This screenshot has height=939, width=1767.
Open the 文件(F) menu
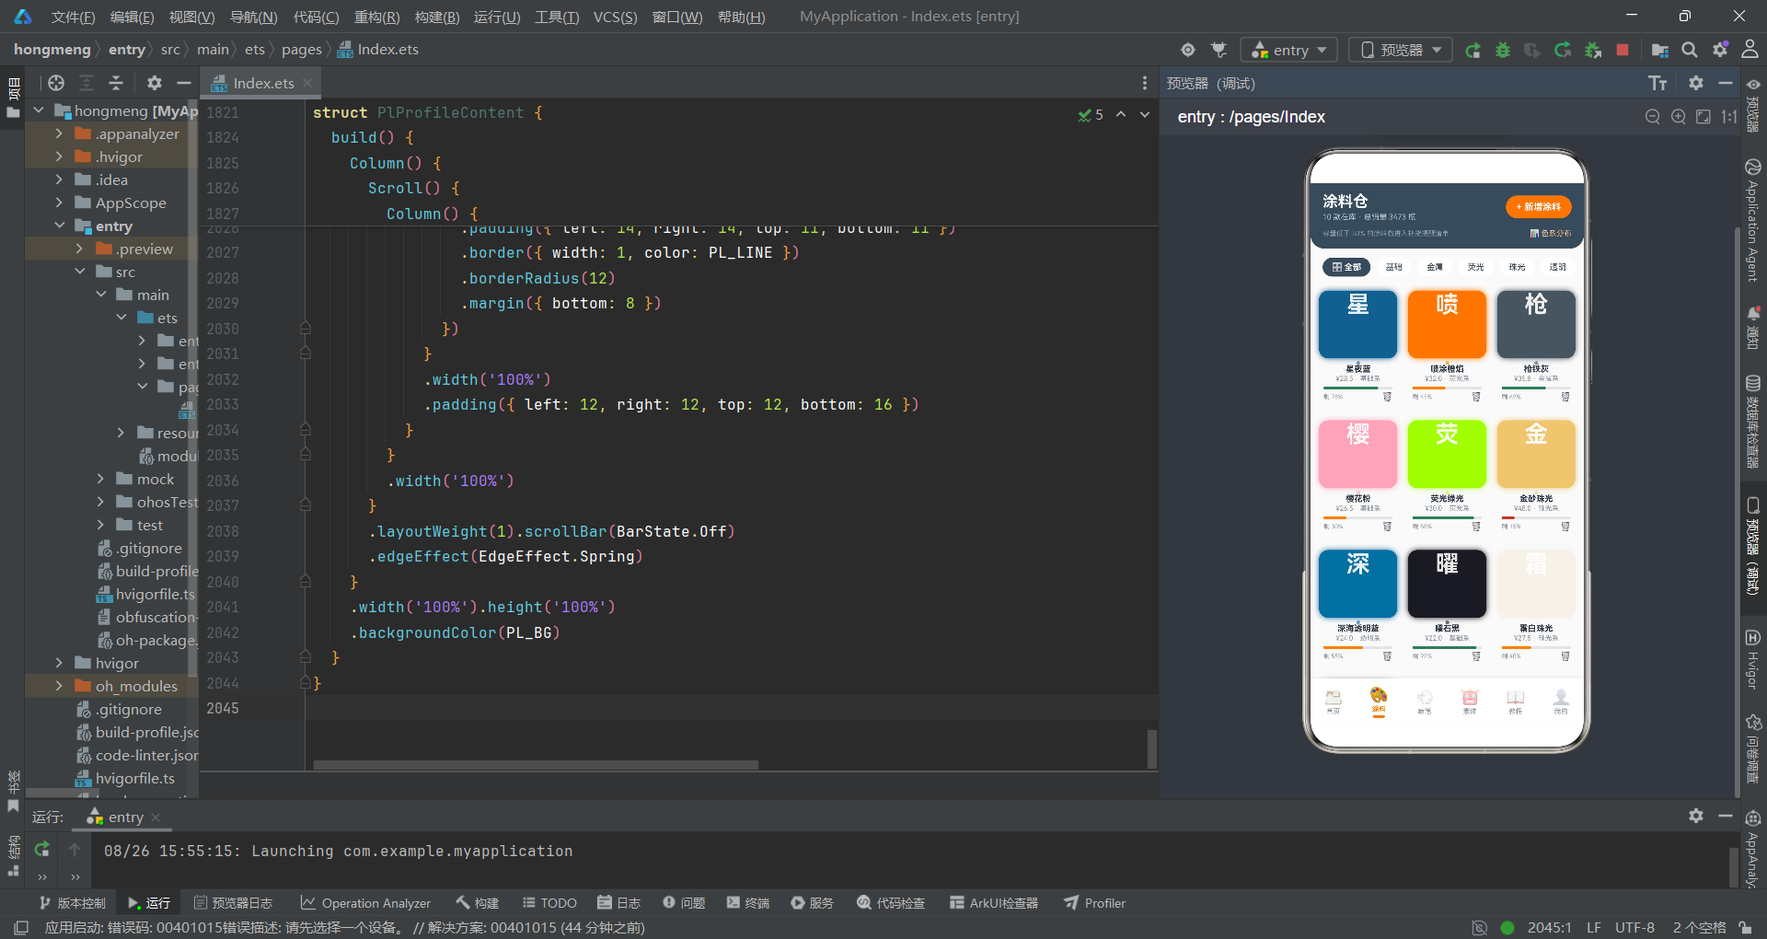[x=73, y=17]
